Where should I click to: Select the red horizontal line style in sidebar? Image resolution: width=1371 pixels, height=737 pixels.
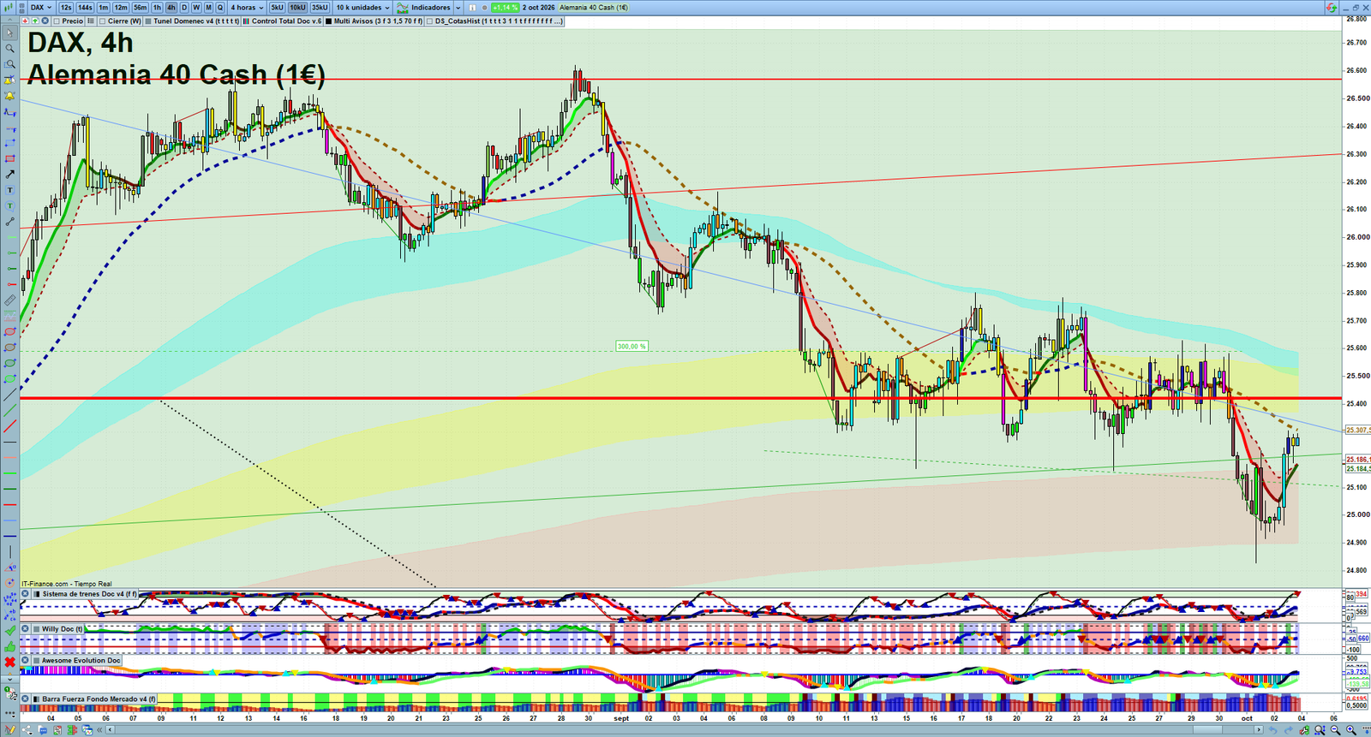[10, 504]
